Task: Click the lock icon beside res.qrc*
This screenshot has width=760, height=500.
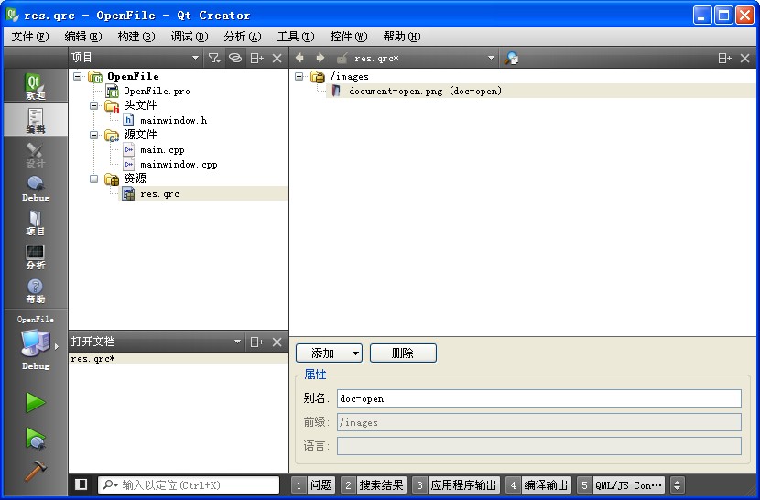Action: [x=342, y=59]
